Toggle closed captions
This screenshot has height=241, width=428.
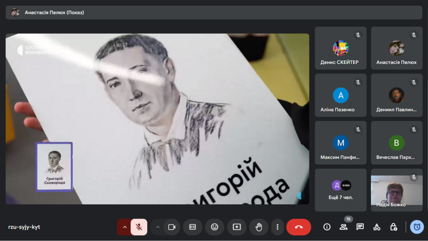[x=193, y=227]
